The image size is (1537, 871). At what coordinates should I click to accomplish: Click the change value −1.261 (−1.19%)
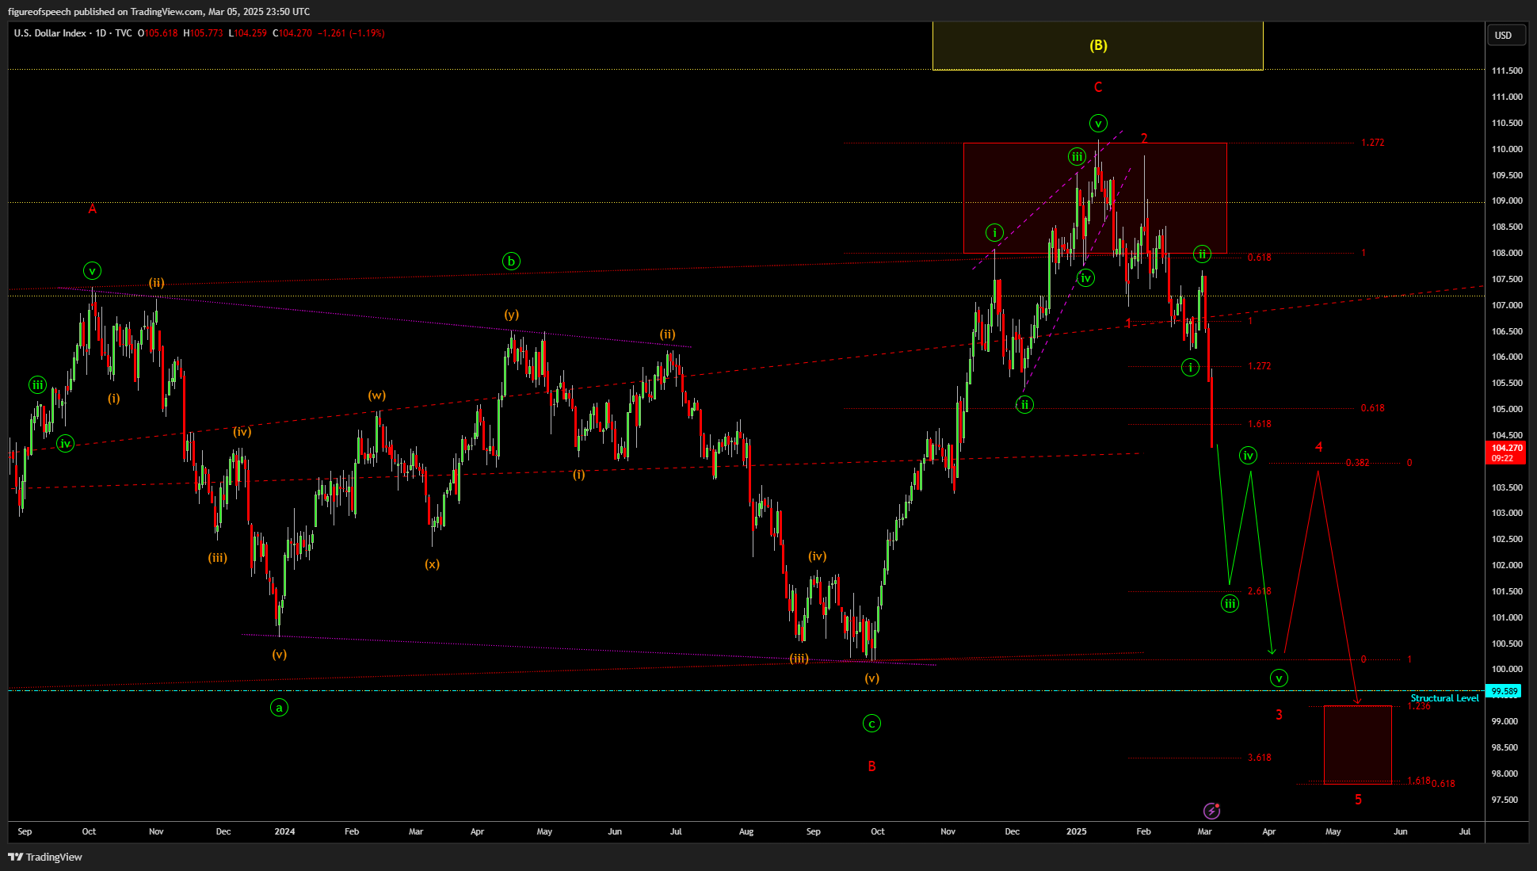coord(351,33)
